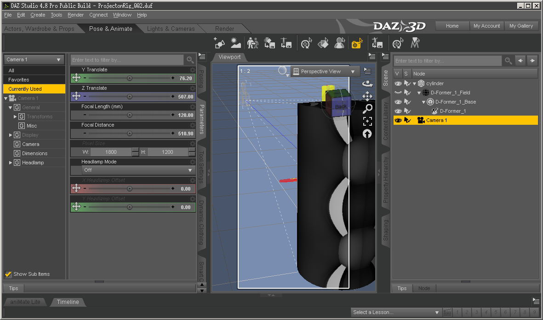Screen dimensions: 543x320
Task: Open the Create menu
Action: (x=38, y=15)
